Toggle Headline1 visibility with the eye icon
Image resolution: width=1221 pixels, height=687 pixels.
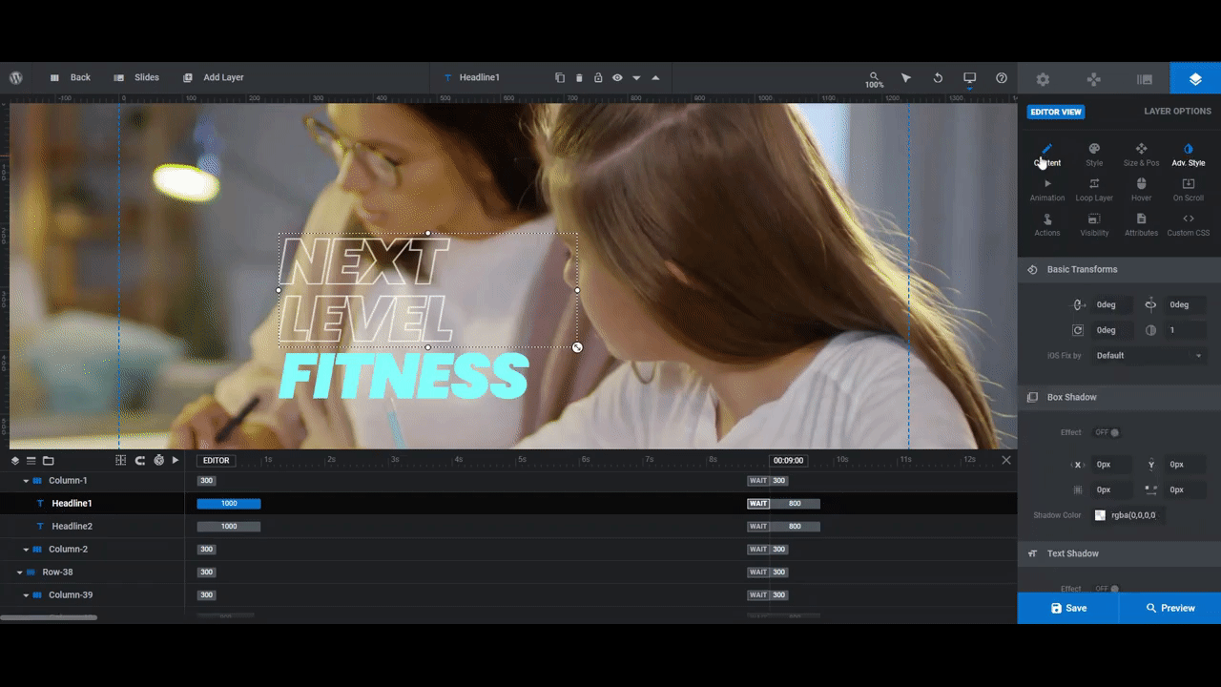click(x=617, y=77)
